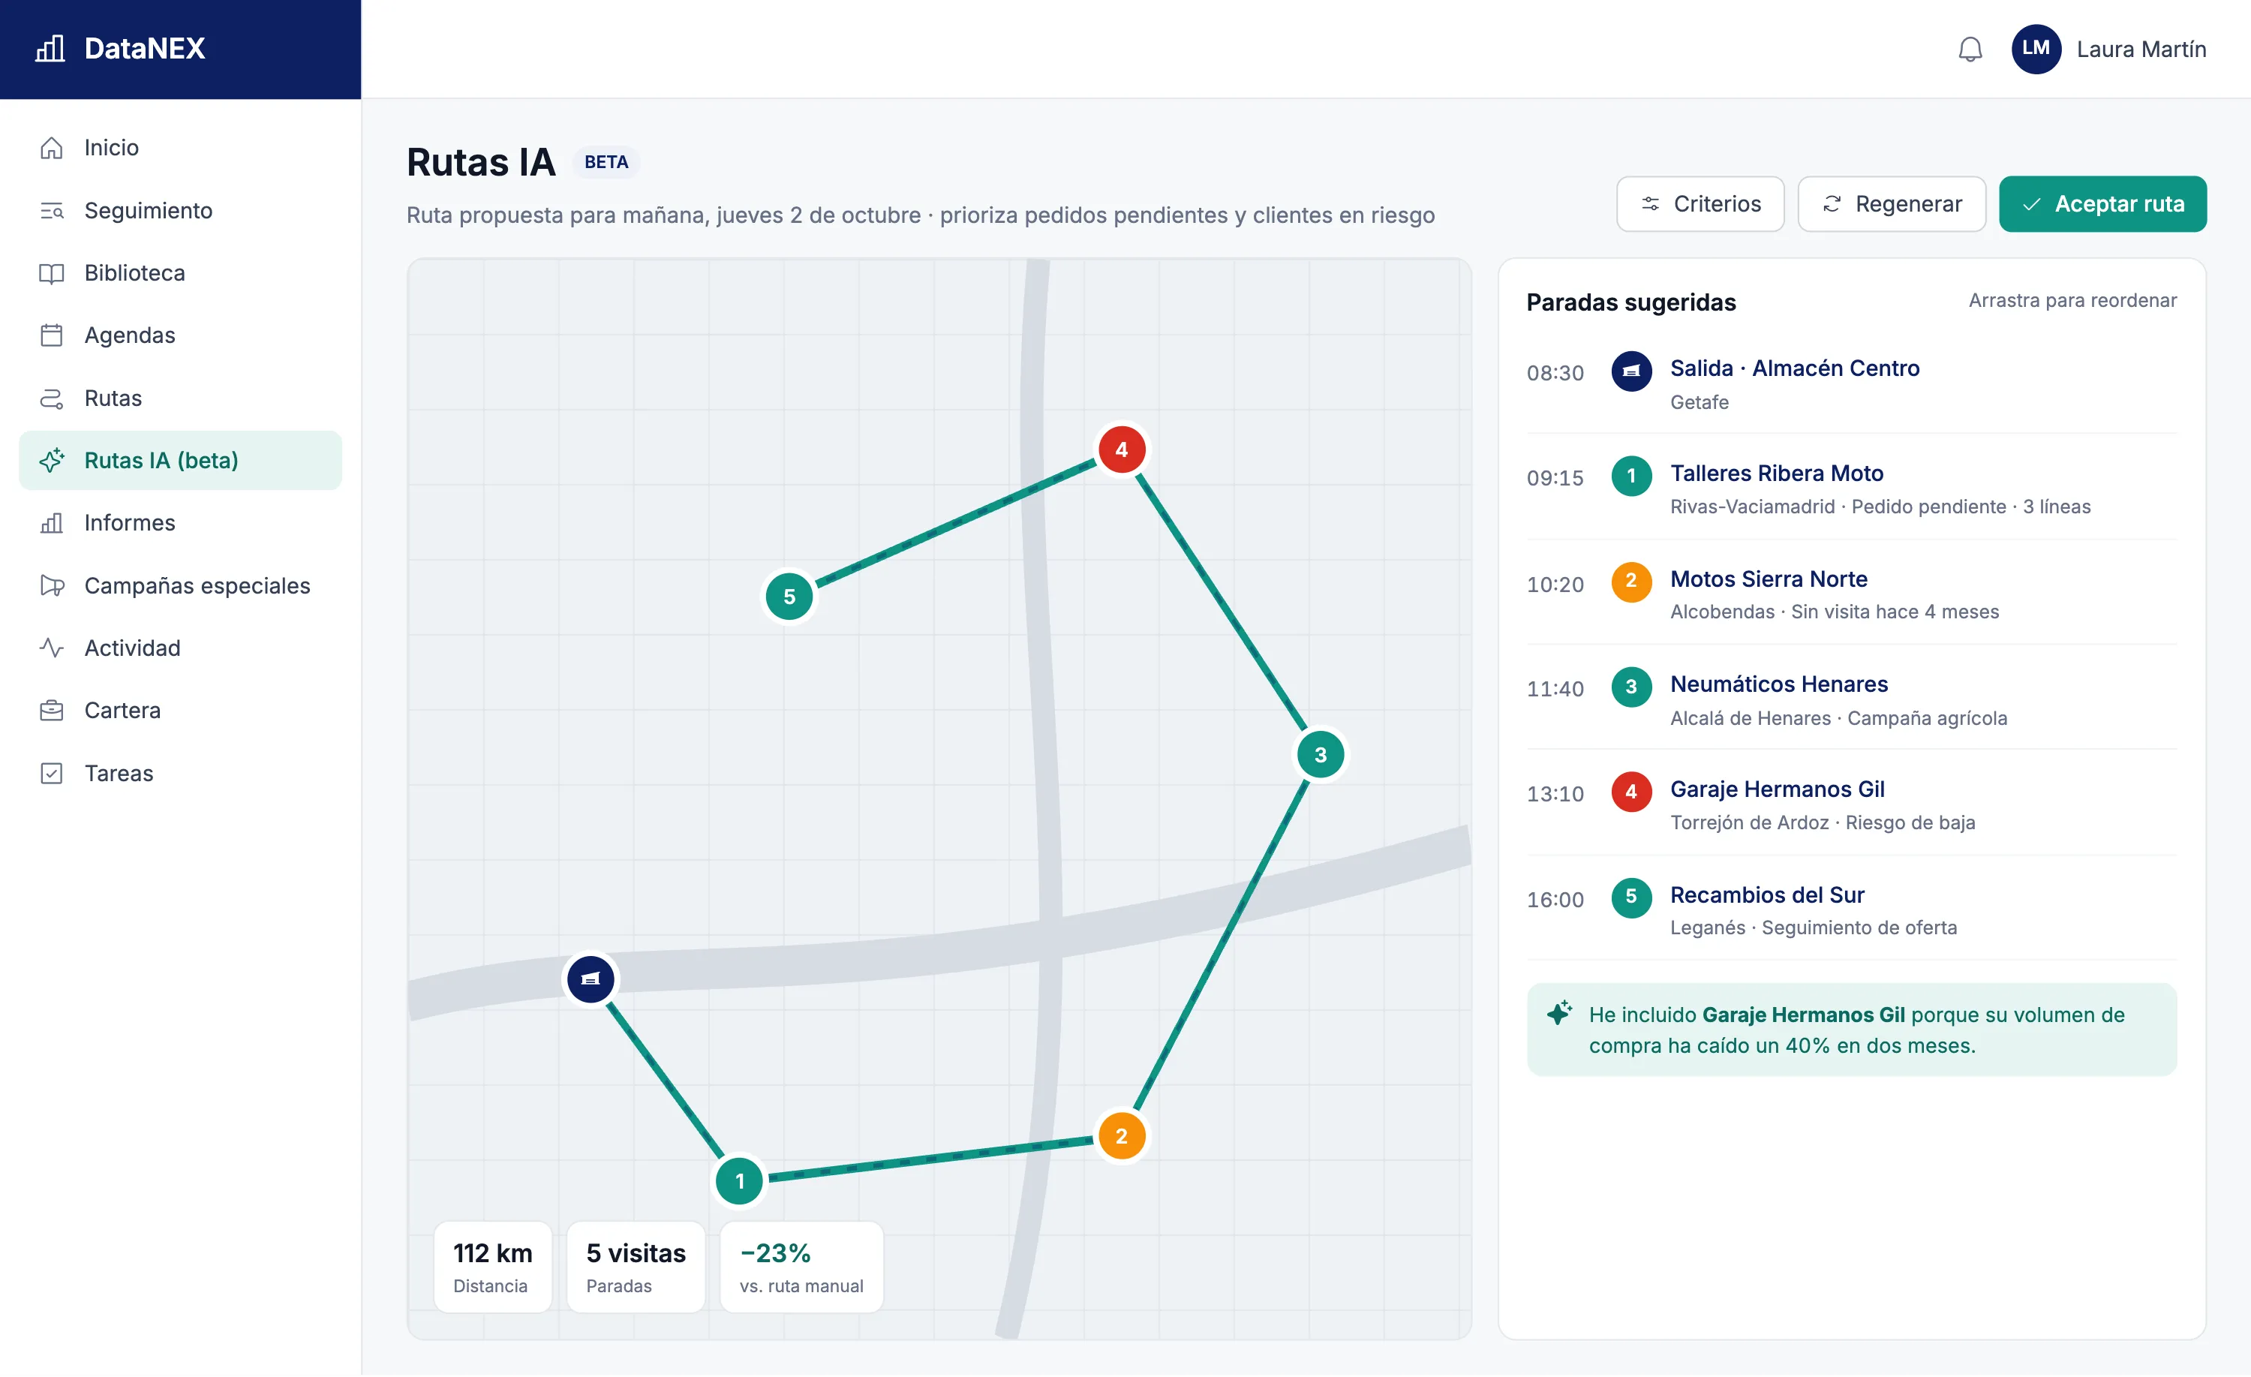Image resolution: width=2251 pixels, height=1377 pixels.
Task: Select red map marker 4
Action: pyautogui.click(x=1121, y=449)
